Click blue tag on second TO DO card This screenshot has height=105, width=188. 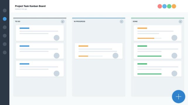[24, 46]
